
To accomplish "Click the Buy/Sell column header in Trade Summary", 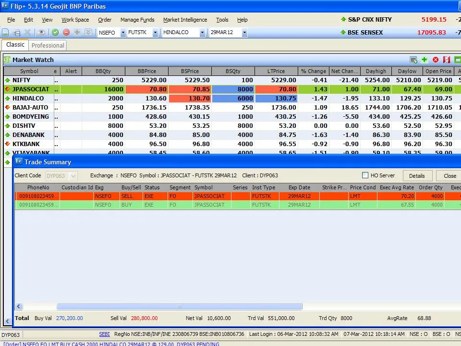I will click(x=131, y=187).
